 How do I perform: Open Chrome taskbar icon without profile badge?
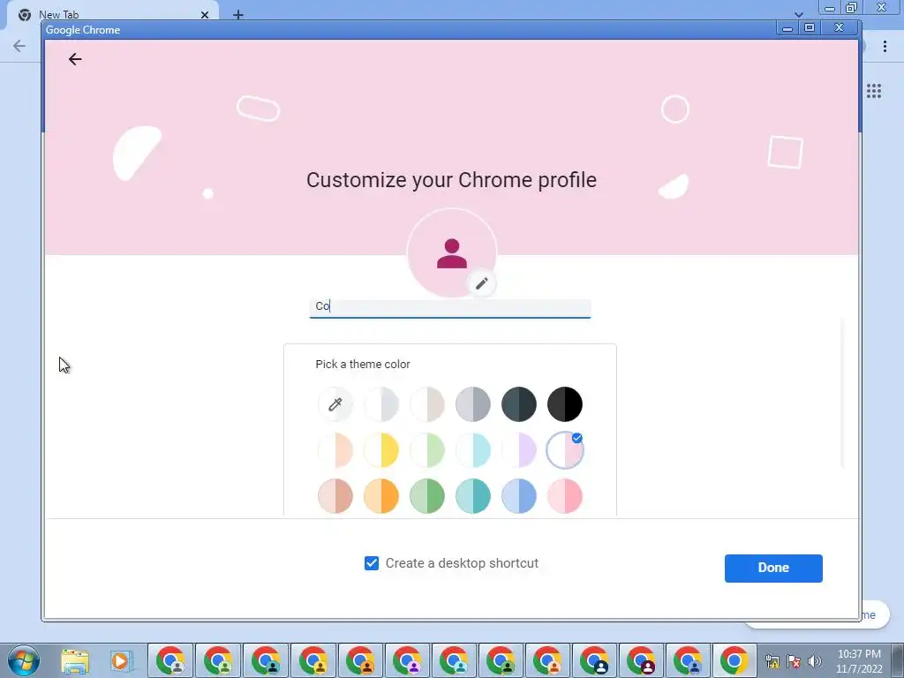735,660
